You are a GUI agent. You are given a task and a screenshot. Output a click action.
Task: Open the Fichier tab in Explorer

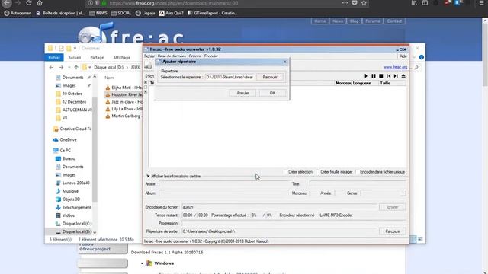pos(54,58)
